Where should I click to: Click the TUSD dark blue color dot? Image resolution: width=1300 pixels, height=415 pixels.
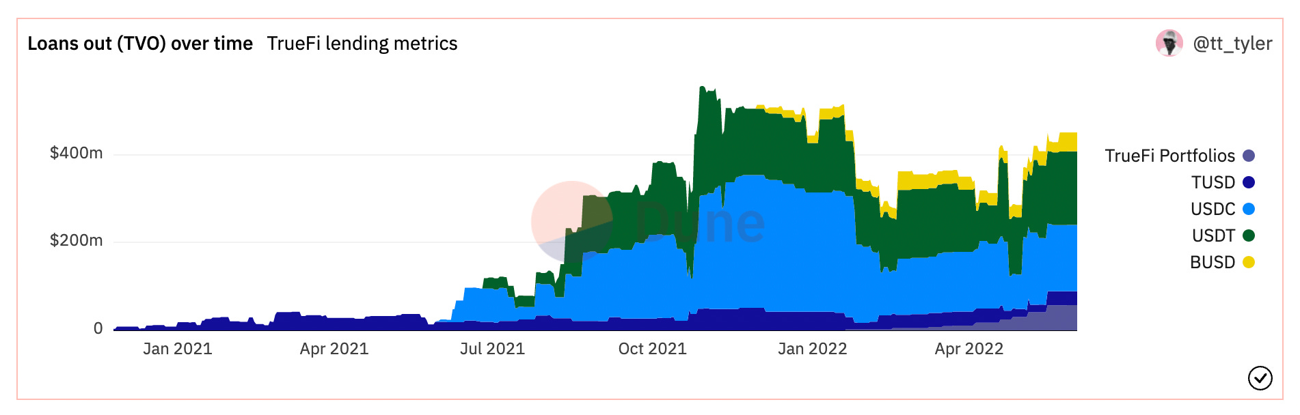(1249, 182)
